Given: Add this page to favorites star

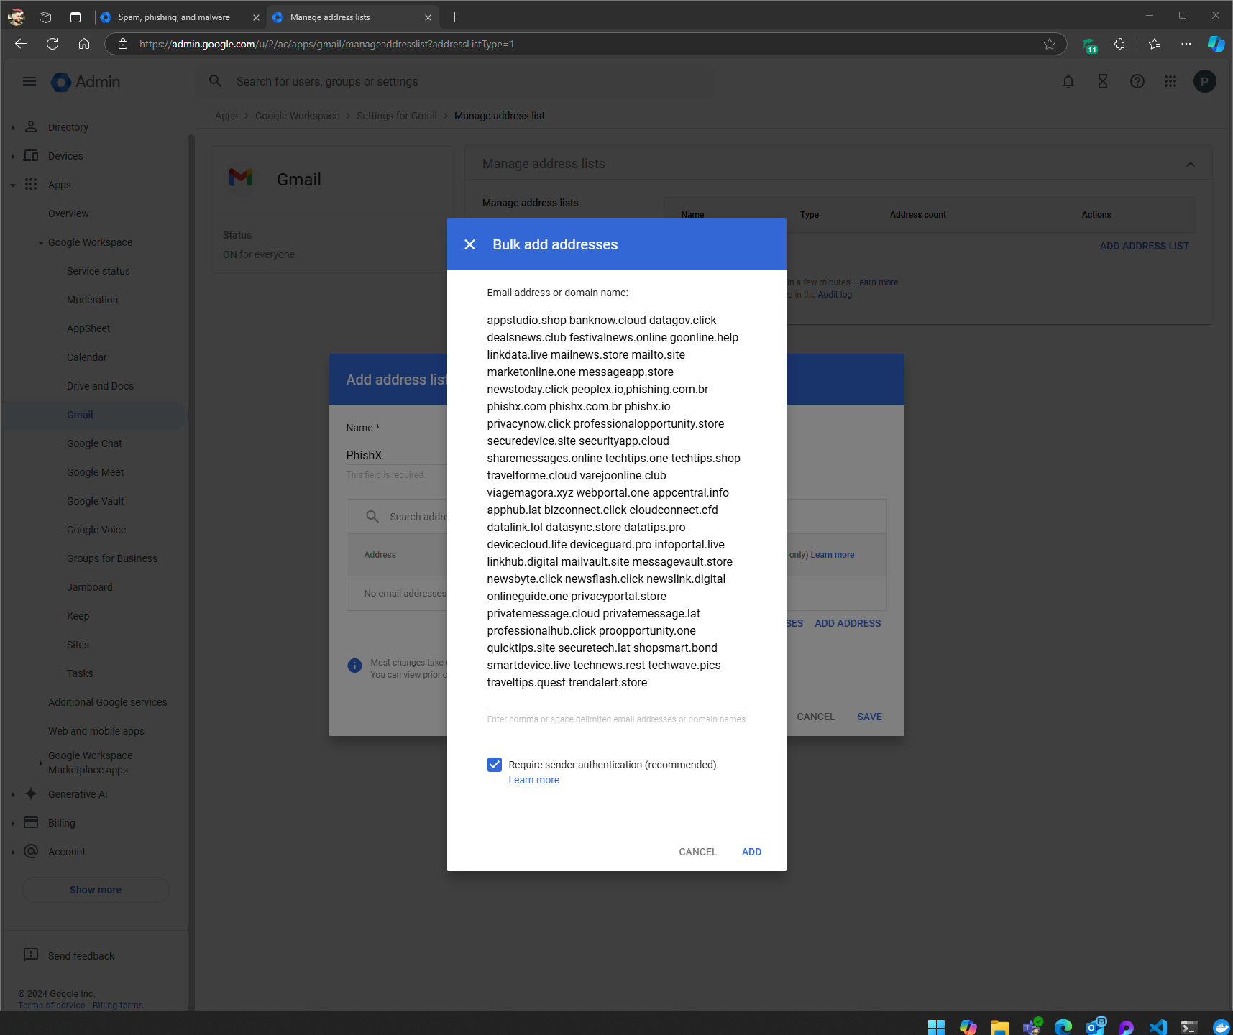Looking at the screenshot, I should (1050, 44).
